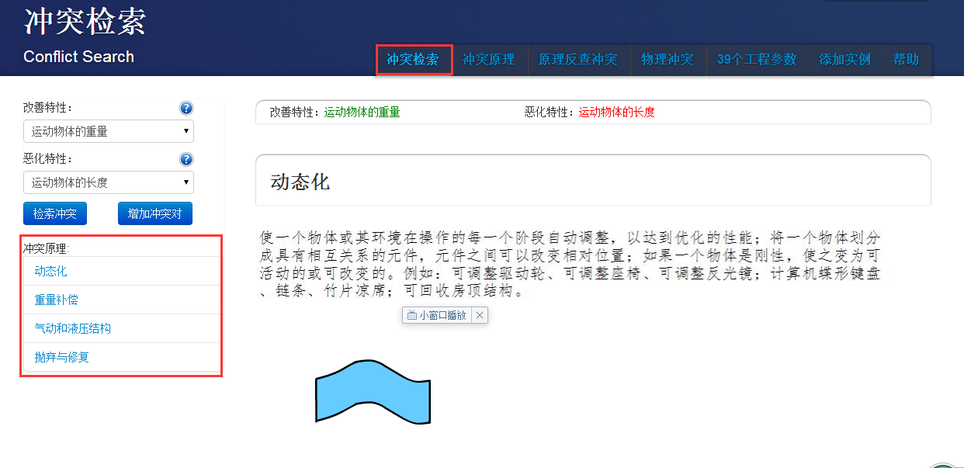Close the 小窗口播放 popup with X

point(480,315)
